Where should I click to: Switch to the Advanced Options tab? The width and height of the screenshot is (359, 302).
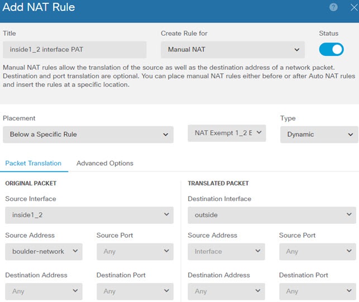[x=105, y=163]
